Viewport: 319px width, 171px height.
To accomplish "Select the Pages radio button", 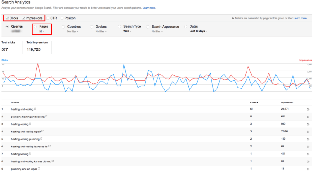I will pos(36,27).
